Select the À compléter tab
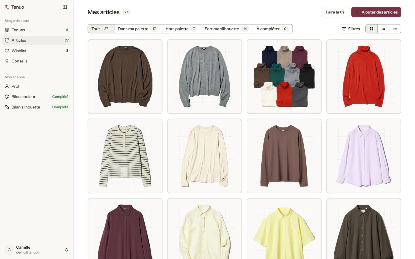Viewport: 415px width, 259px height. click(x=273, y=29)
